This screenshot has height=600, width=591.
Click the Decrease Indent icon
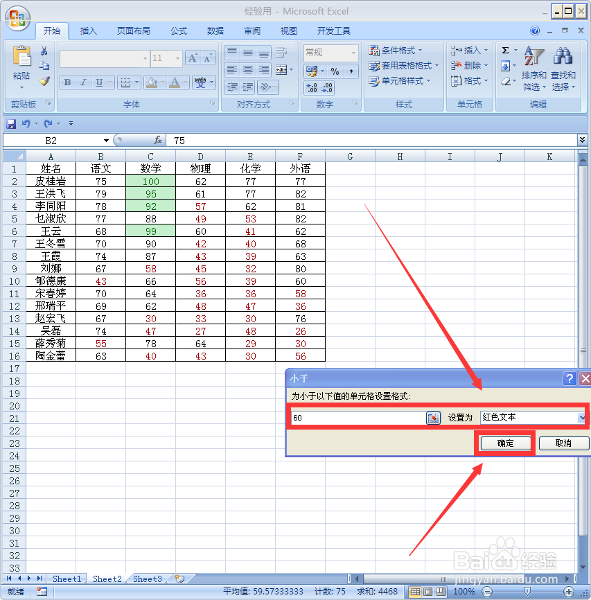coord(232,87)
